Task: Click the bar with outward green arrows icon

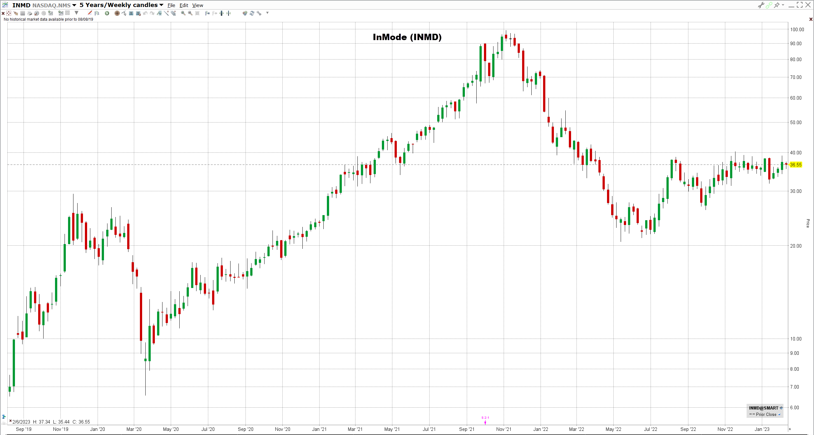Action: (x=222, y=13)
